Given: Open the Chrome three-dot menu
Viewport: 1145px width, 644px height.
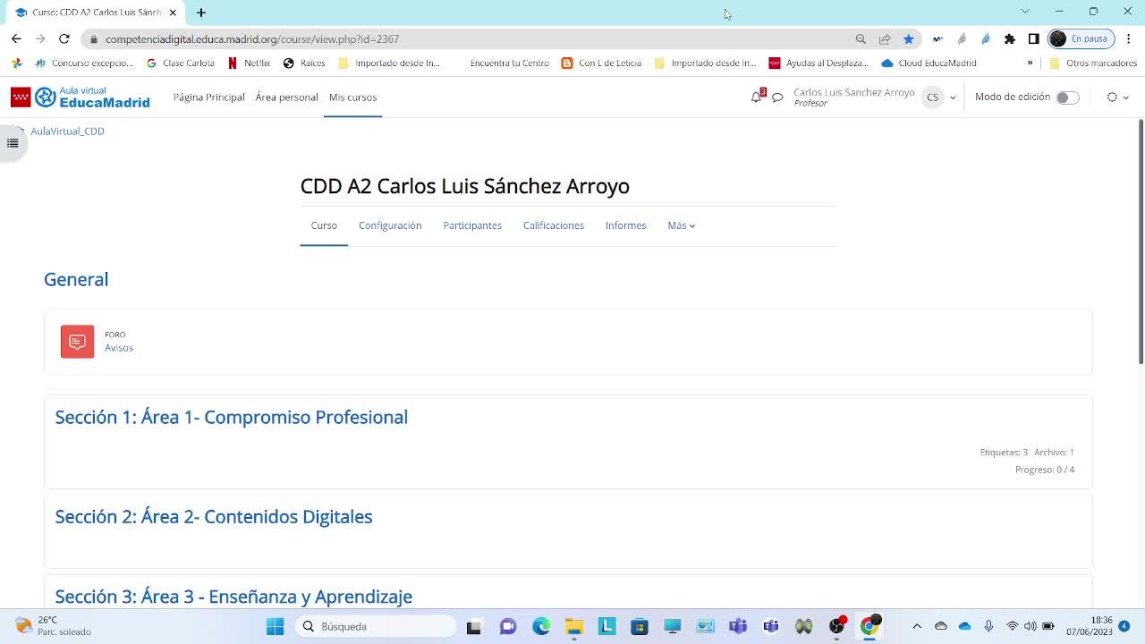Looking at the screenshot, I should click(x=1129, y=39).
